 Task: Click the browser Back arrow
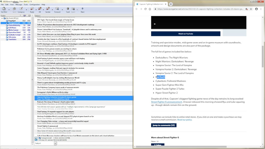pos(137,9)
